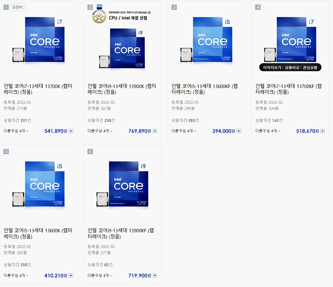Open the 인텔 코어i5-13세대 13600K product title
Screen dimensions: 333x287
[38, 233]
